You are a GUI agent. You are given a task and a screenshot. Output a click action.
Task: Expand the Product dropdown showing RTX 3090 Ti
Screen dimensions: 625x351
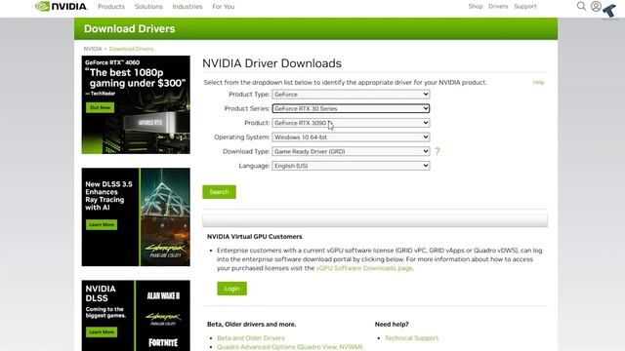[351, 123]
